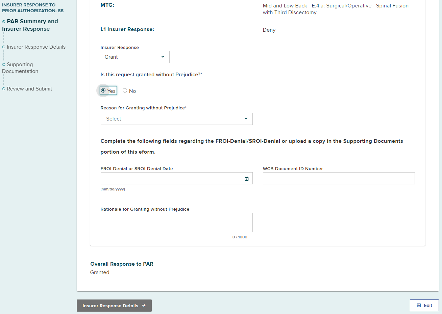Screen dimensions: 442x314
Task: Open the Insurer Response dropdown showing Grant
Action: 135,57
